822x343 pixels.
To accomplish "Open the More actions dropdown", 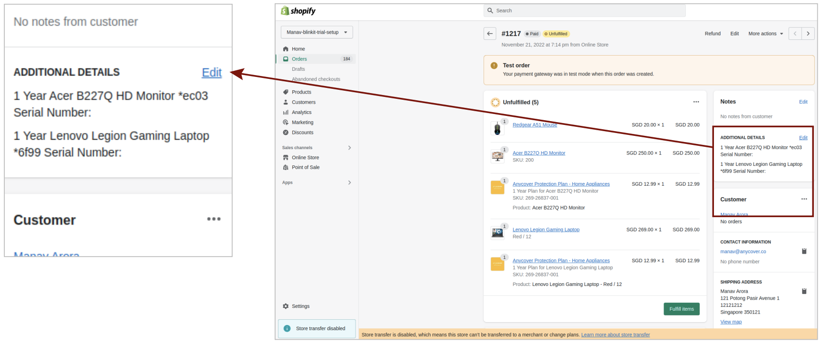I will (x=765, y=34).
